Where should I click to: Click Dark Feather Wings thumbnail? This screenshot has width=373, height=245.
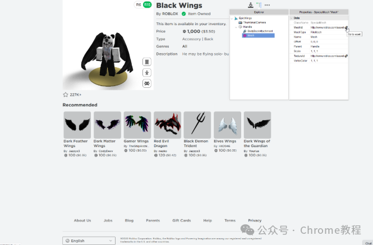coord(77,125)
